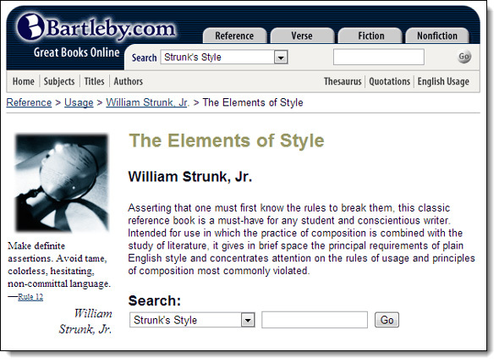The image size is (499, 363).
Task: Open the English Usage link
Action: (x=443, y=81)
